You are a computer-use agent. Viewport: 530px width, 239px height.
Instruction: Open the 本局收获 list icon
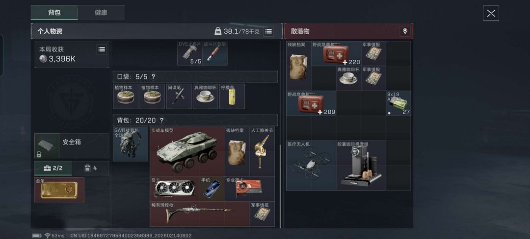[x=102, y=49]
